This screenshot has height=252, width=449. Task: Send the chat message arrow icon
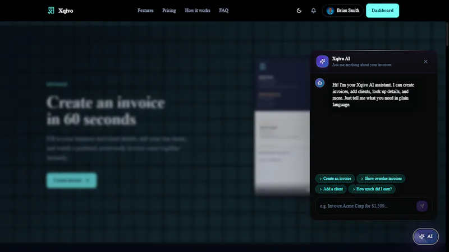point(422,206)
